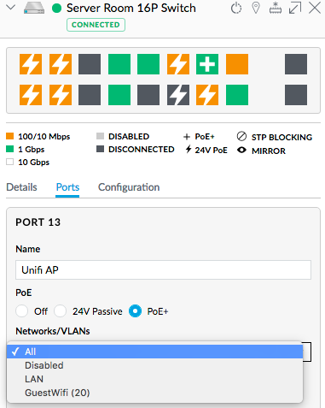Open the Configuration tab
Screen dimensions: 325x408
point(129,187)
